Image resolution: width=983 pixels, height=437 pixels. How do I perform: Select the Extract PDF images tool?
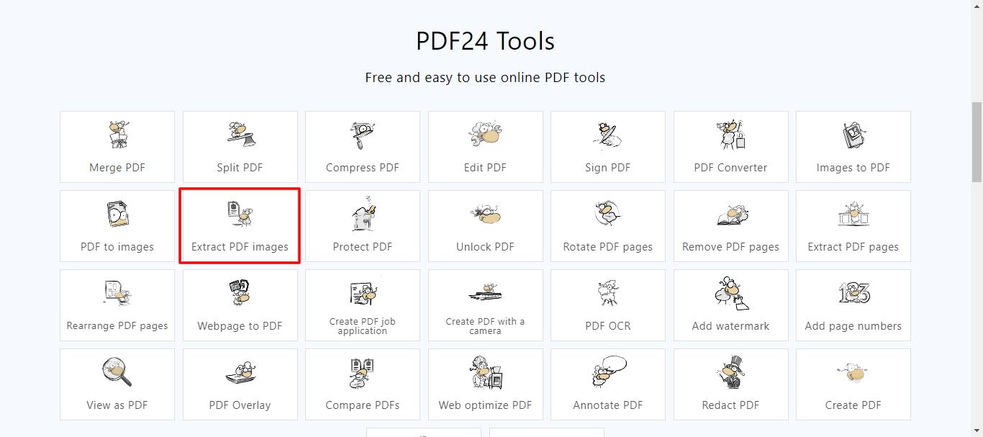240,226
